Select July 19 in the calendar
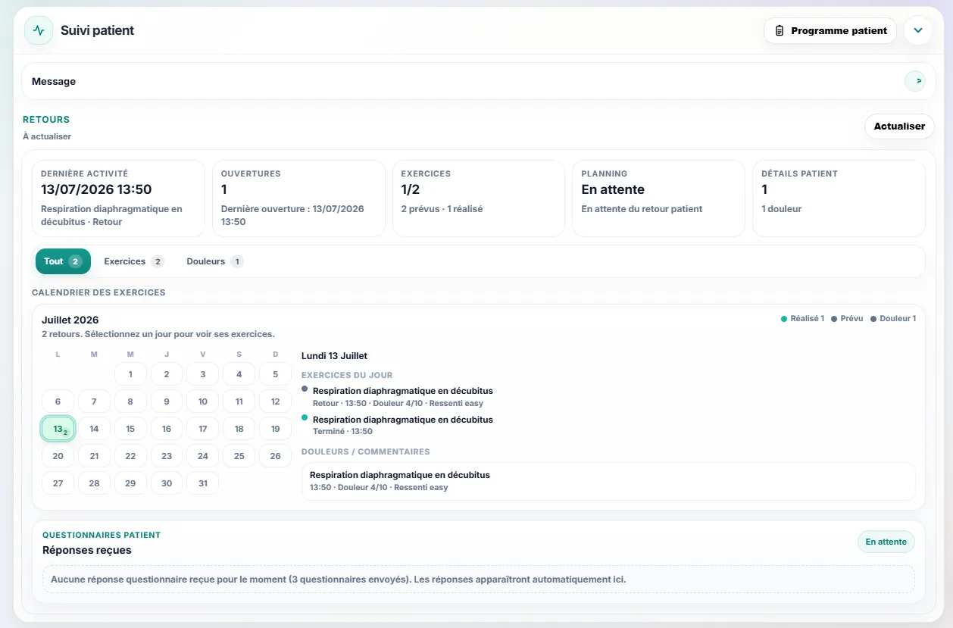Image resolution: width=953 pixels, height=628 pixels. (x=276, y=429)
